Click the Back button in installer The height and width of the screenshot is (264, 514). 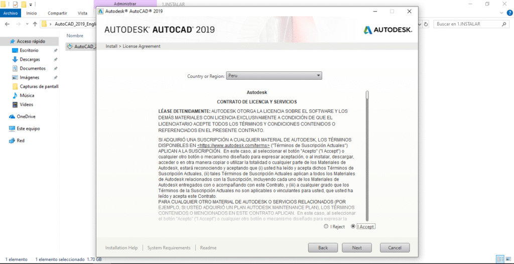tap(323, 247)
